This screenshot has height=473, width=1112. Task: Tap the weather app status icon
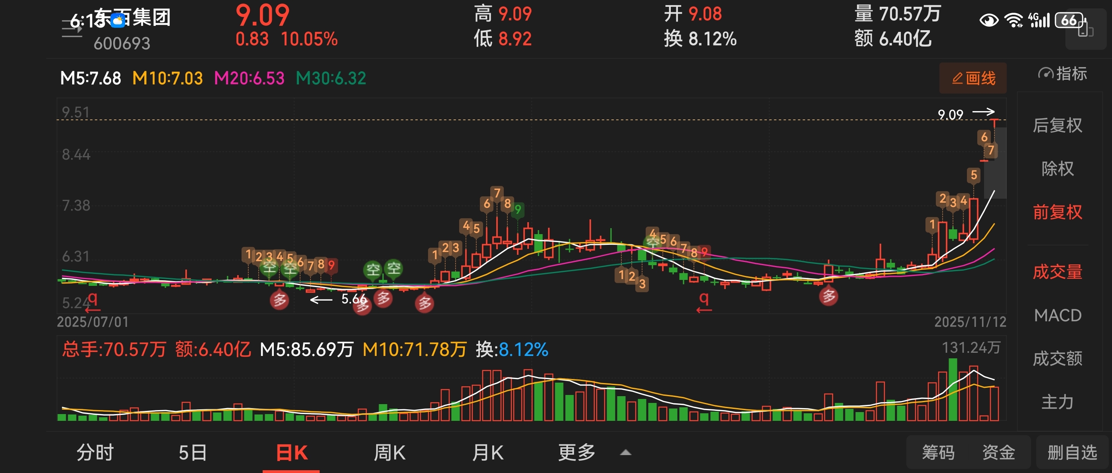coord(118,20)
